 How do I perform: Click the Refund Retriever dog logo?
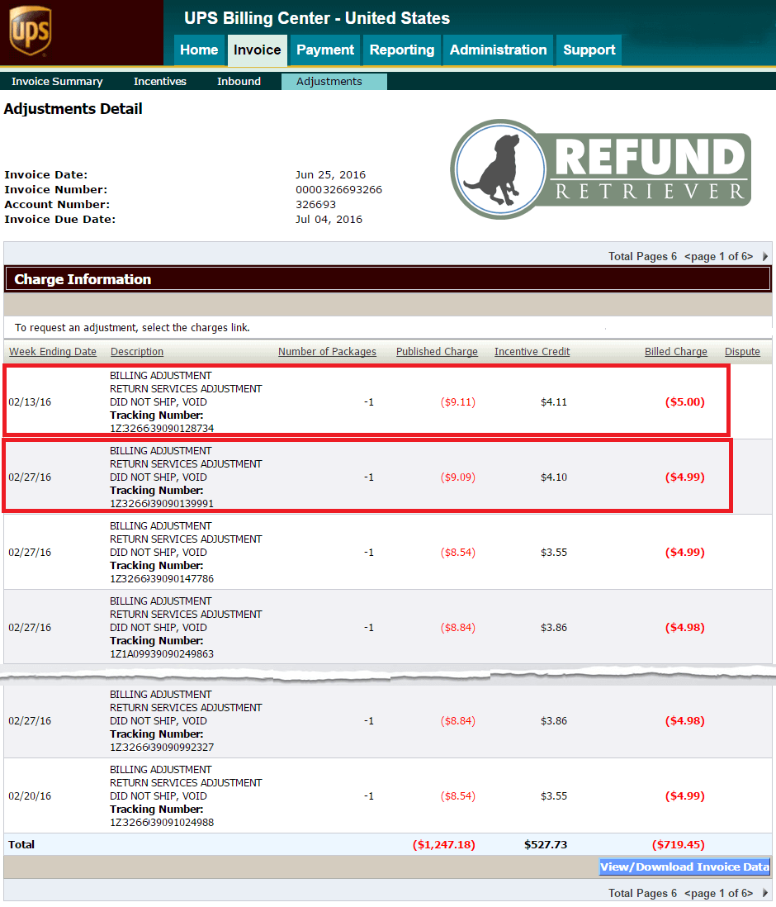[601, 169]
